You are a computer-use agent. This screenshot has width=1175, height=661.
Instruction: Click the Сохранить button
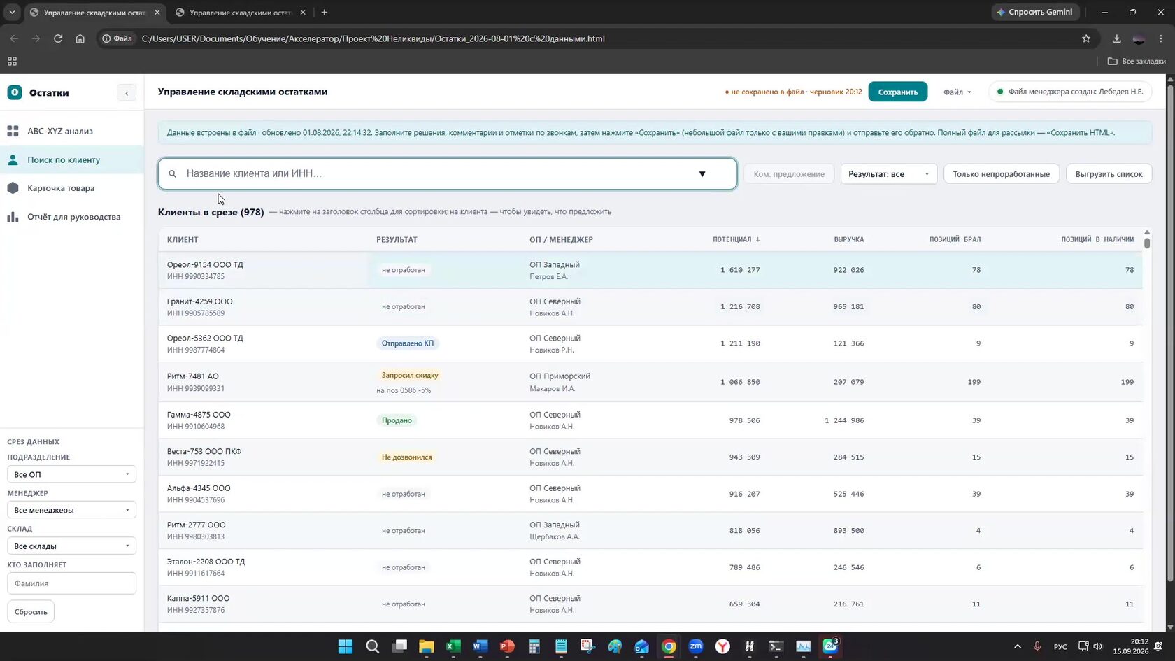click(897, 92)
